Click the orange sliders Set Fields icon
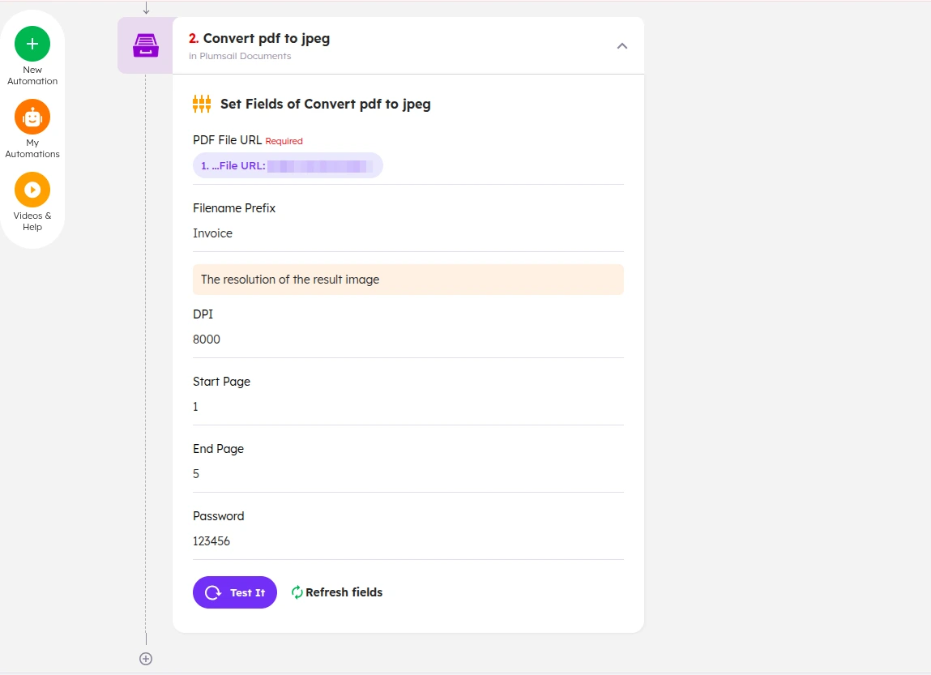931x675 pixels. tap(202, 104)
